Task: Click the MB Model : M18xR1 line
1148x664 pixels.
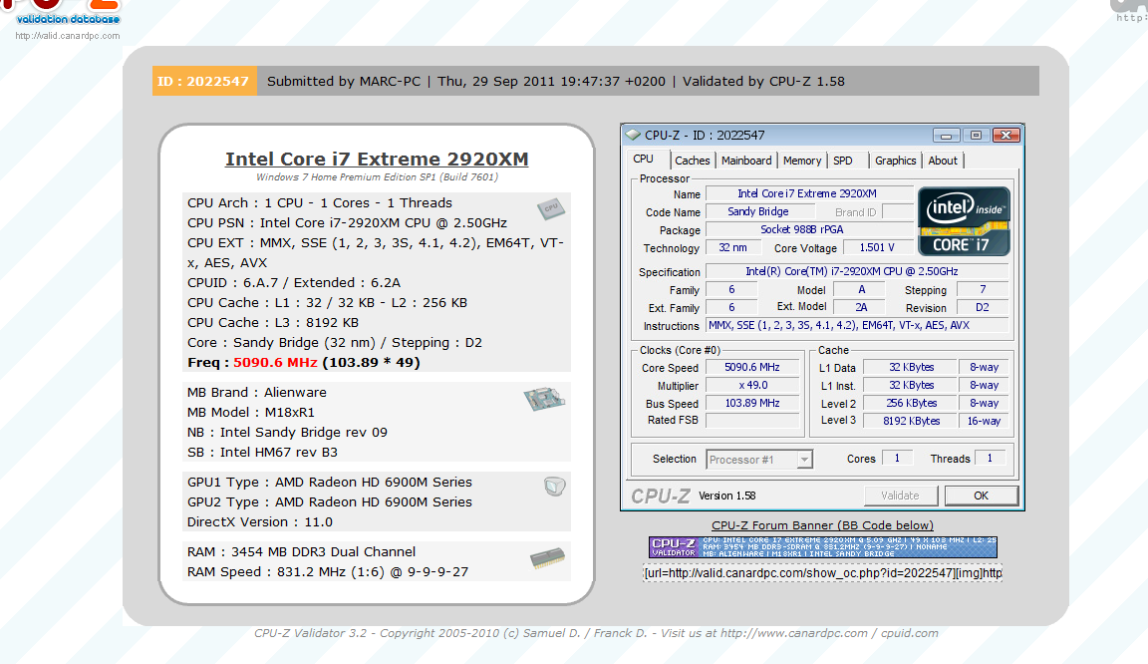Action: pos(251,412)
